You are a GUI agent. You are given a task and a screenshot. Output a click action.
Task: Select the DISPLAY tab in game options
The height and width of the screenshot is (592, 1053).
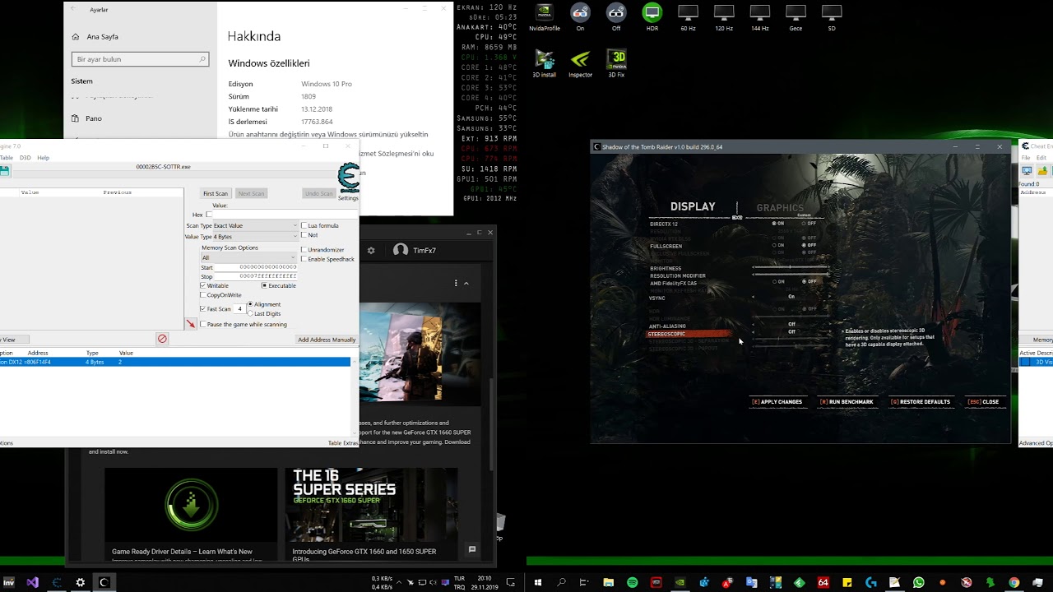(693, 206)
